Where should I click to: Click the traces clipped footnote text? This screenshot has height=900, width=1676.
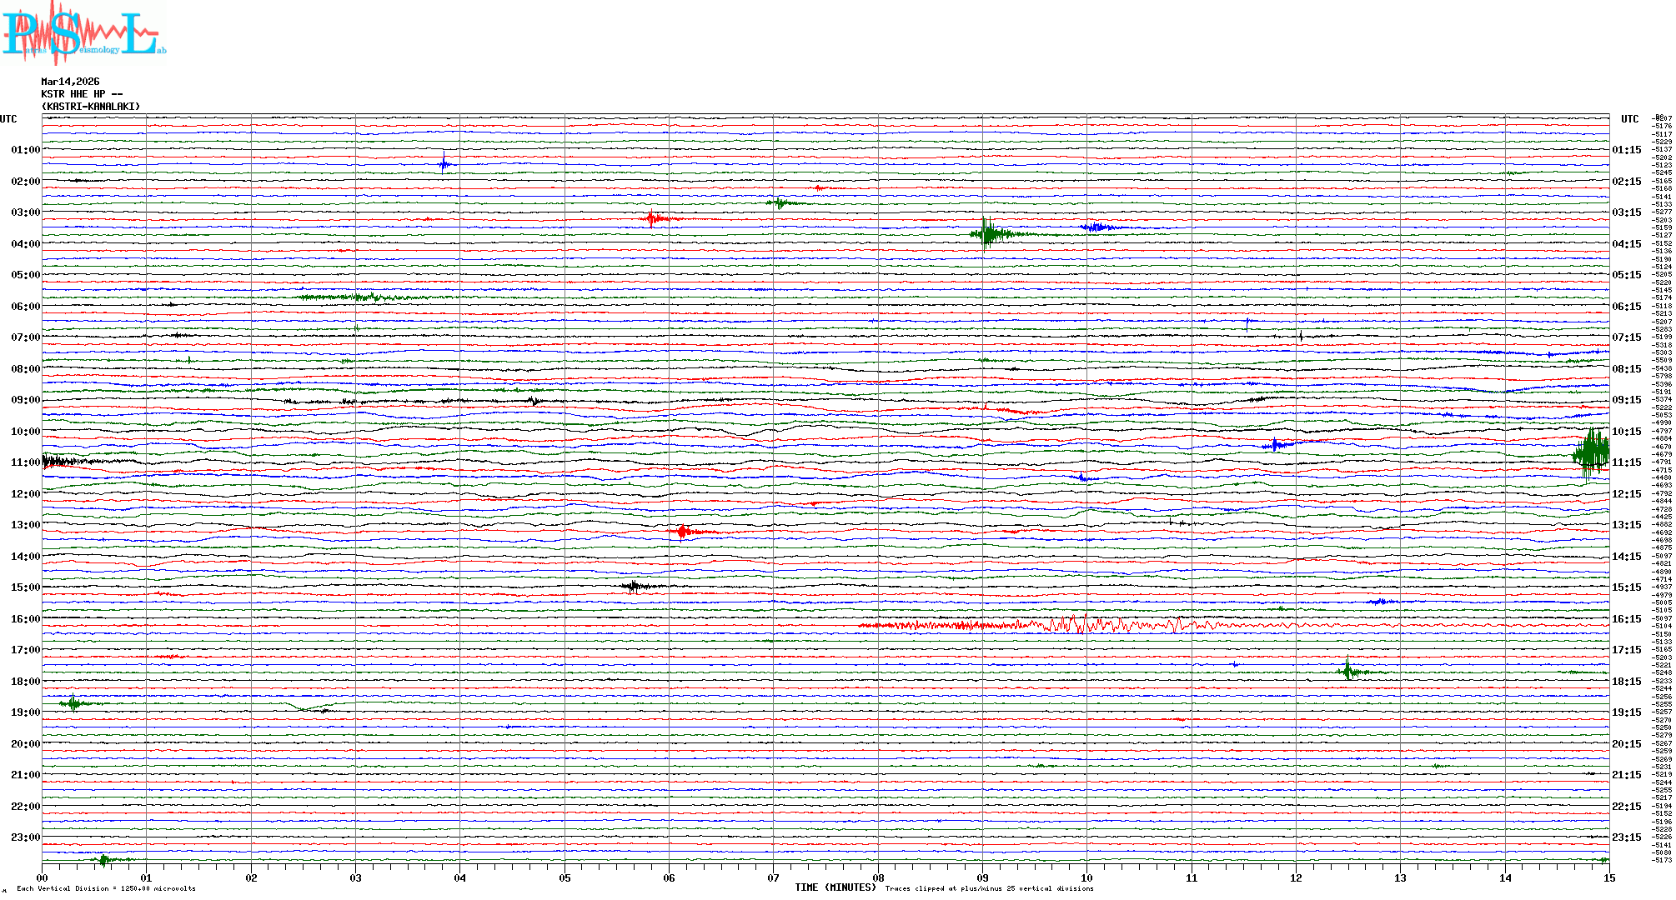pyautogui.click(x=989, y=888)
